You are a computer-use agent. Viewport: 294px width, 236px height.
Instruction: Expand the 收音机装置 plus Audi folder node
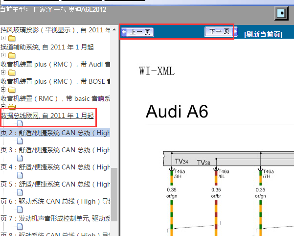(x=3, y=72)
